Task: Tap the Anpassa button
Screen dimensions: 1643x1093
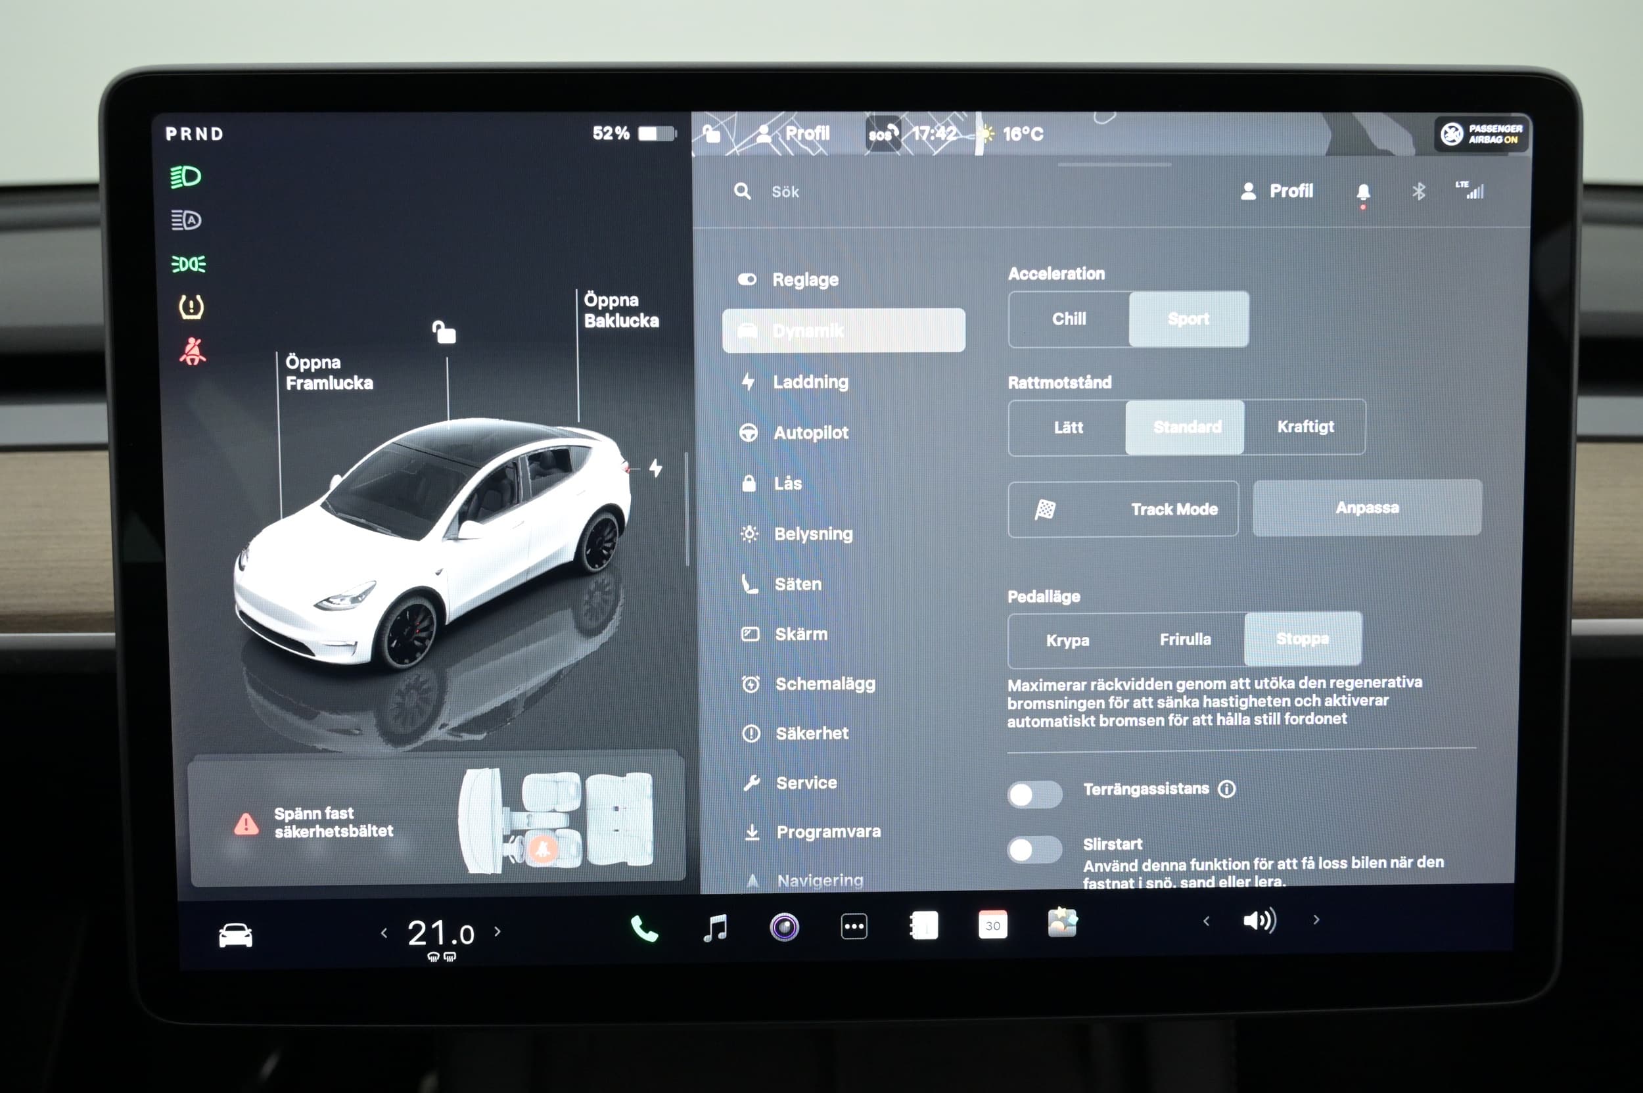Action: pyautogui.click(x=1367, y=507)
